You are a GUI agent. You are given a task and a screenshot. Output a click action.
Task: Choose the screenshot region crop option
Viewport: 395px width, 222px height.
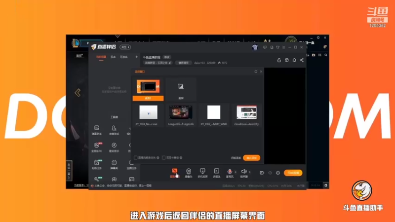click(181, 90)
